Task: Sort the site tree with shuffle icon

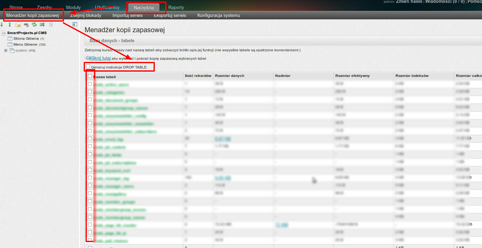Action: pyautogui.click(x=42, y=24)
